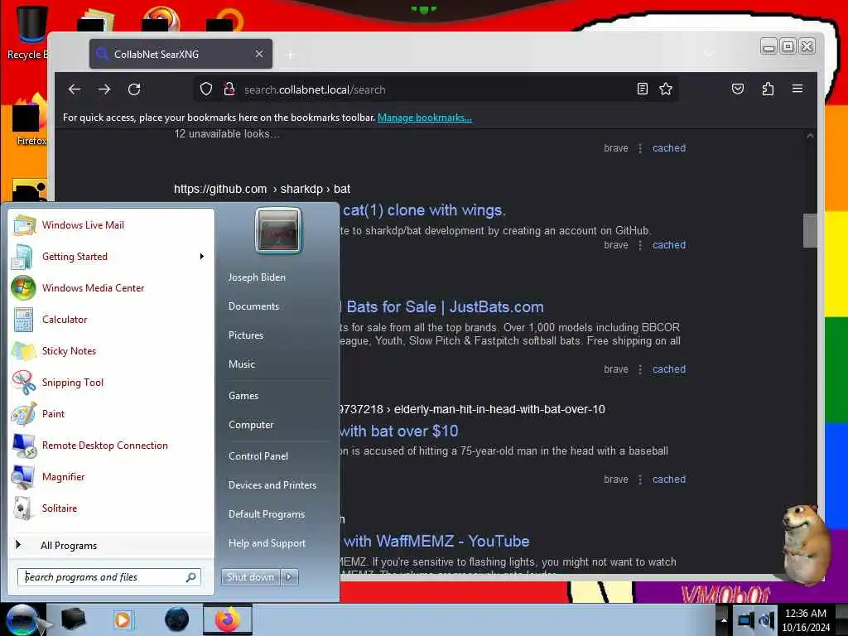This screenshot has width=848, height=636.
Task: Click the Start orb on taskbar
Action: point(22,619)
